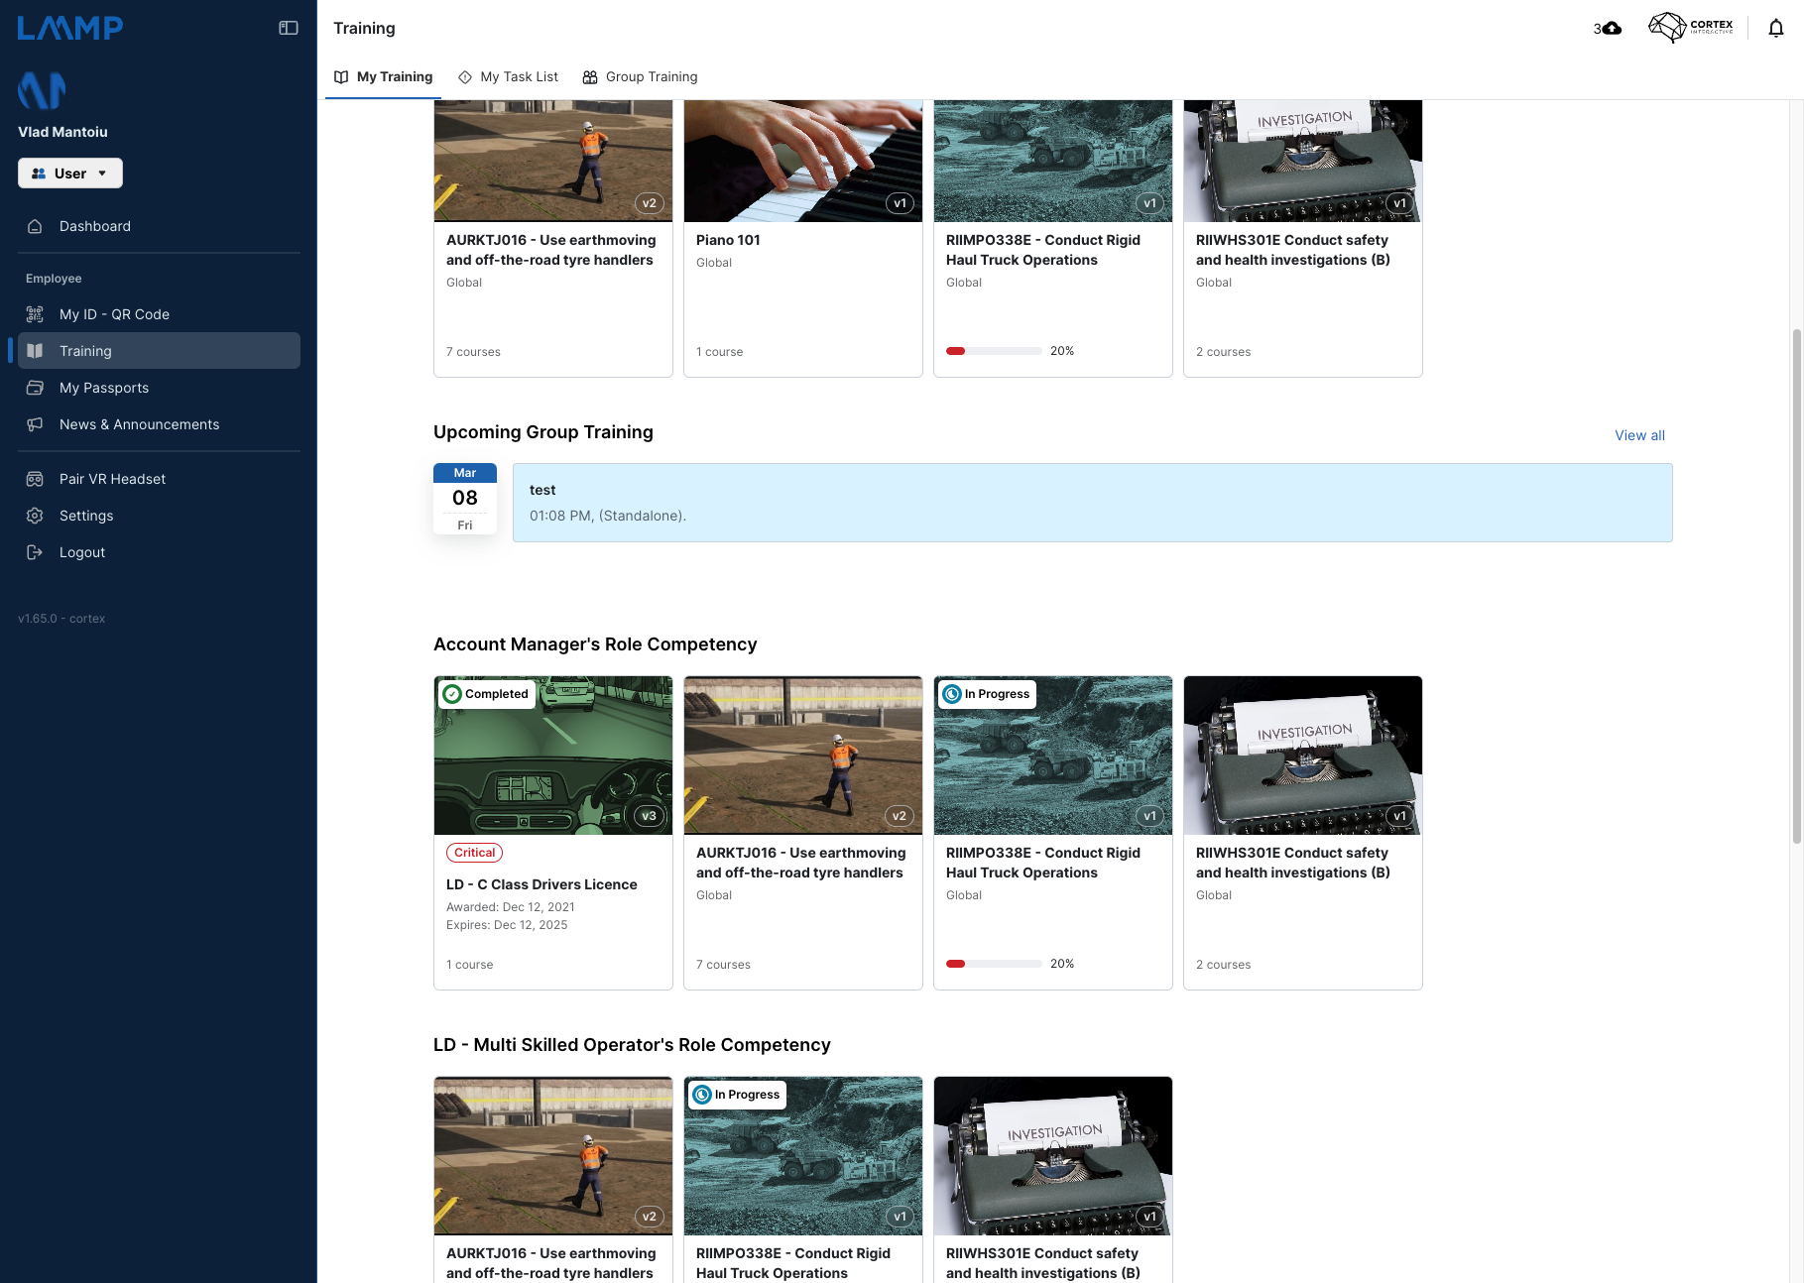The width and height of the screenshot is (1804, 1283).
Task: Click the Dashboard home icon
Action: (35, 226)
